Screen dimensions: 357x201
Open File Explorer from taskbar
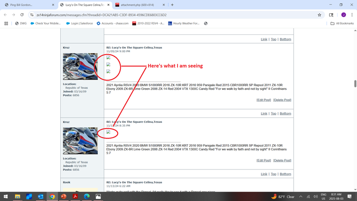click(x=17, y=197)
